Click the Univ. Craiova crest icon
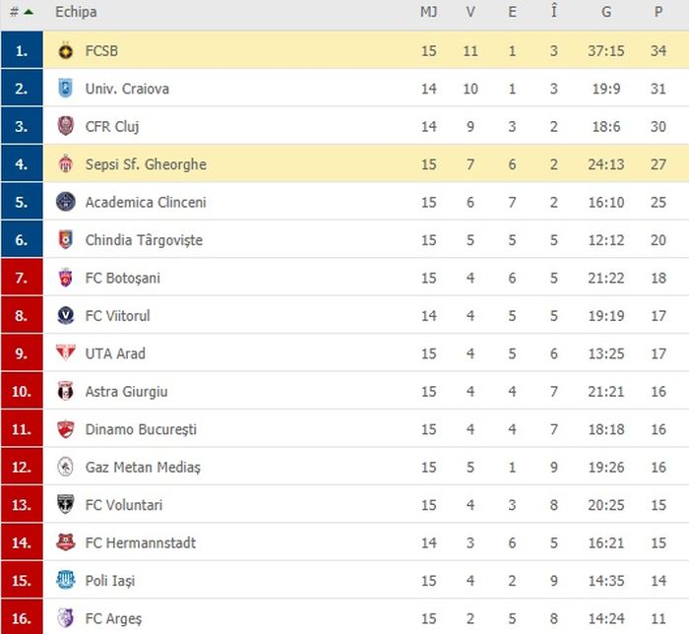The image size is (689, 634). (66, 89)
